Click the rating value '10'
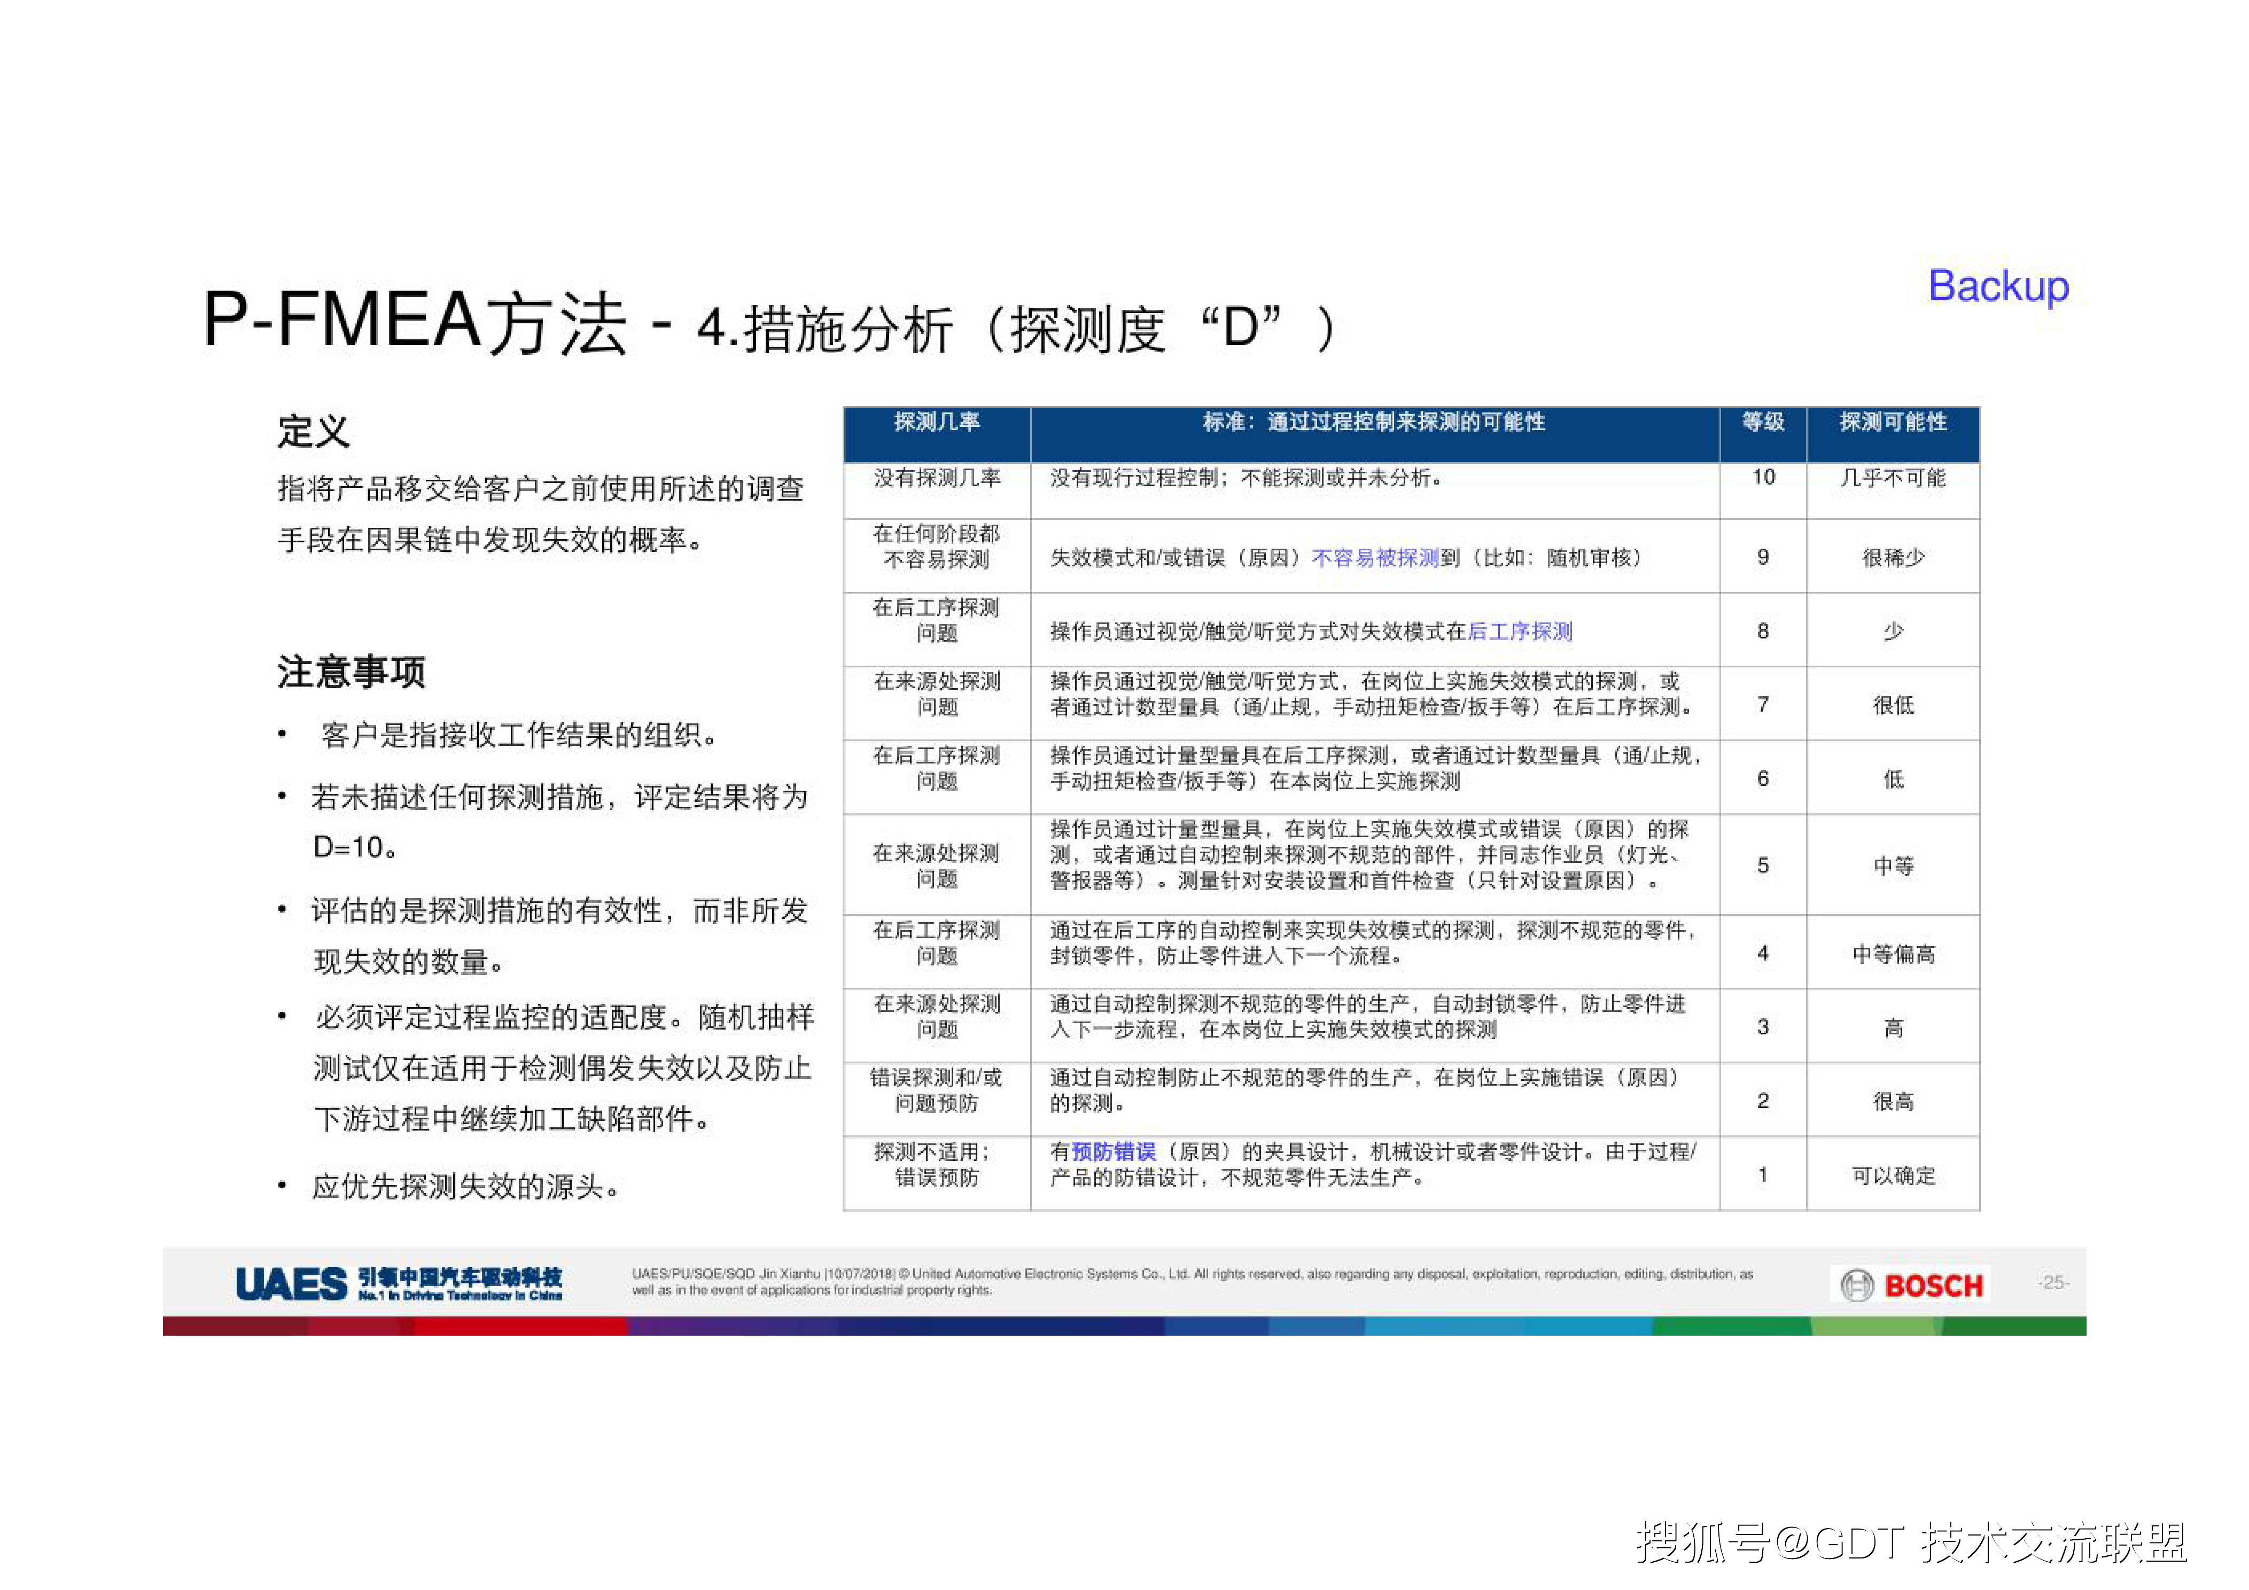 point(1763,477)
